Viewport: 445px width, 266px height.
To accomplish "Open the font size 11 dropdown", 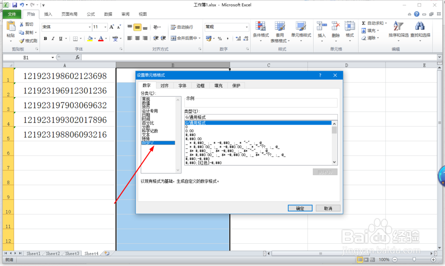I will pos(105,27).
